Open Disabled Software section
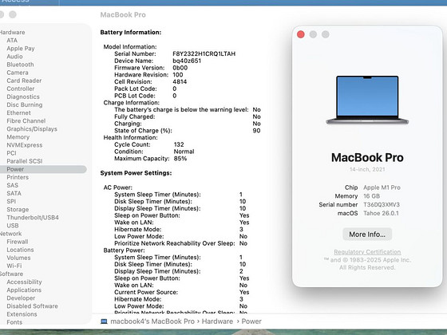 (32, 306)
